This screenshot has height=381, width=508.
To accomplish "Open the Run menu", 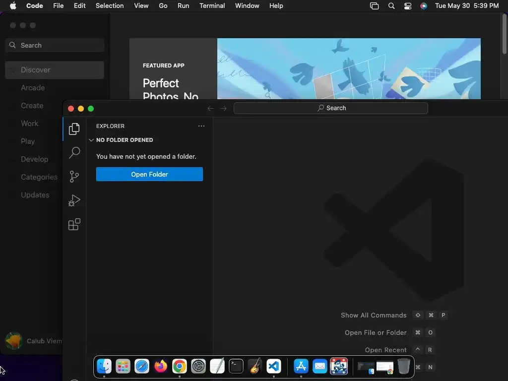I will [x=184, y=6].
